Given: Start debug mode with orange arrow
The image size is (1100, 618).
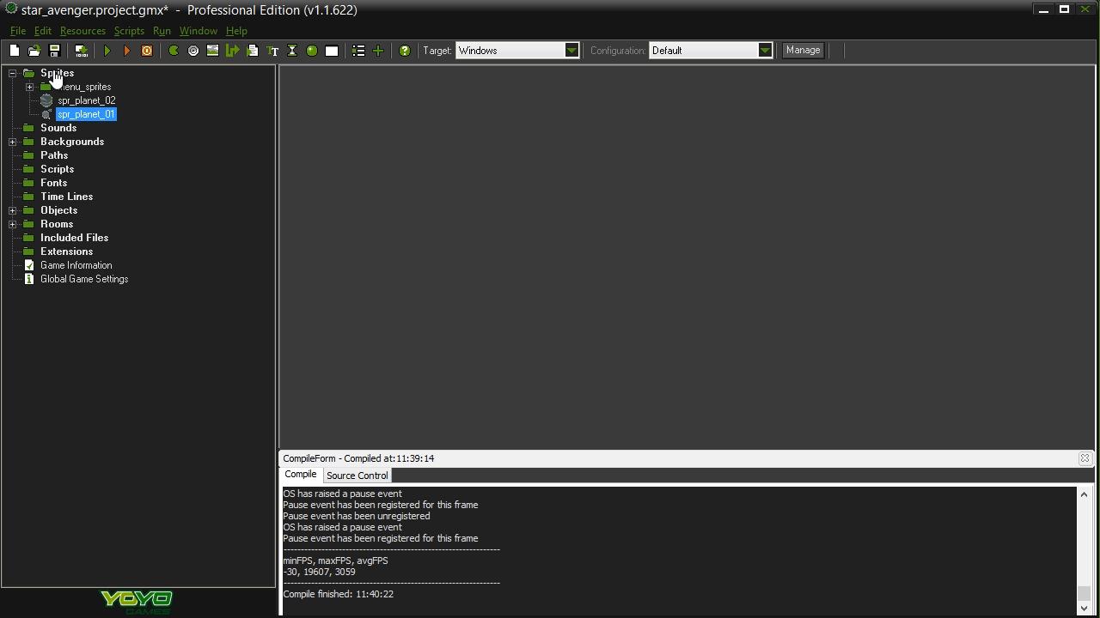Looking at the screenshot, I should point(127,51).
